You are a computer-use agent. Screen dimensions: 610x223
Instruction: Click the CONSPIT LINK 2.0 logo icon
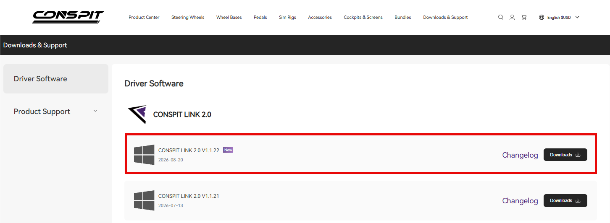[137, 114]
